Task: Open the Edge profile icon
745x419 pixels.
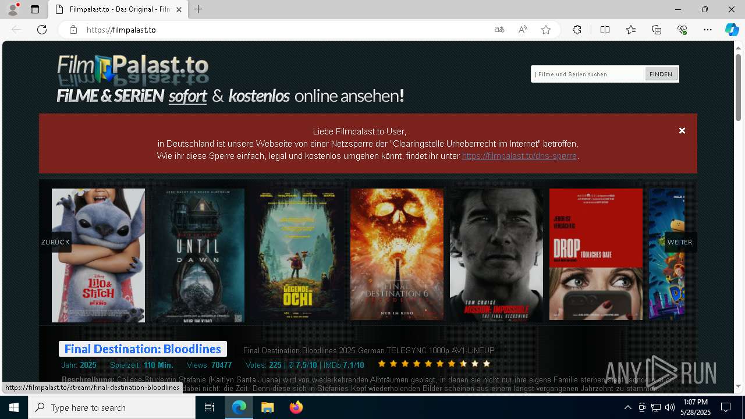Action: (x=13, y=9)
